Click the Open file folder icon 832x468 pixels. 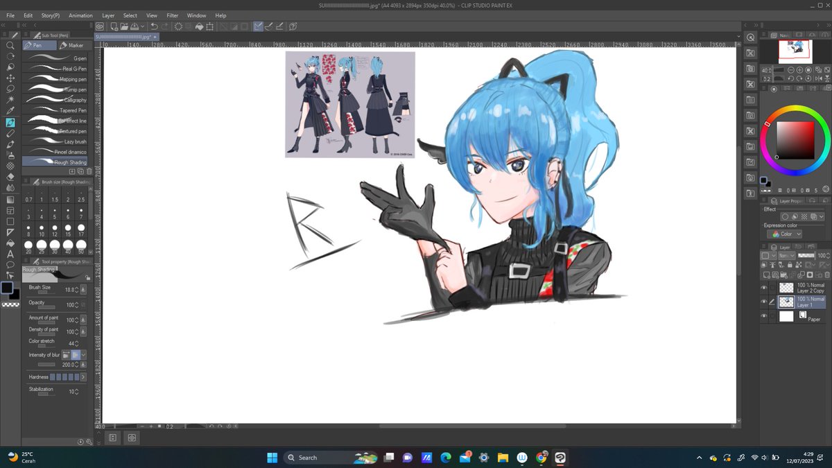124,26
